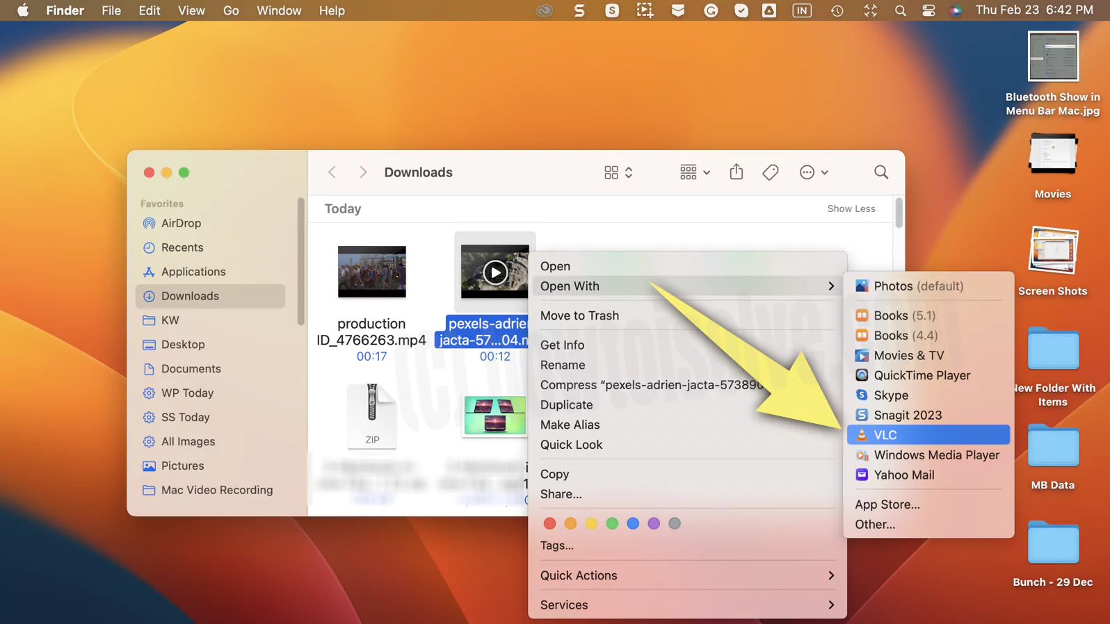
Task: Choose Open in the context menu
Action: (687, 266)
